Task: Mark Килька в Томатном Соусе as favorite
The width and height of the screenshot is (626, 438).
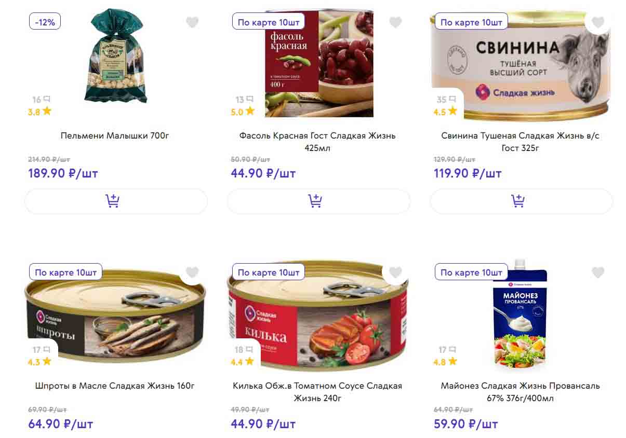Action: pyautogui.click(x=395, y=272)
